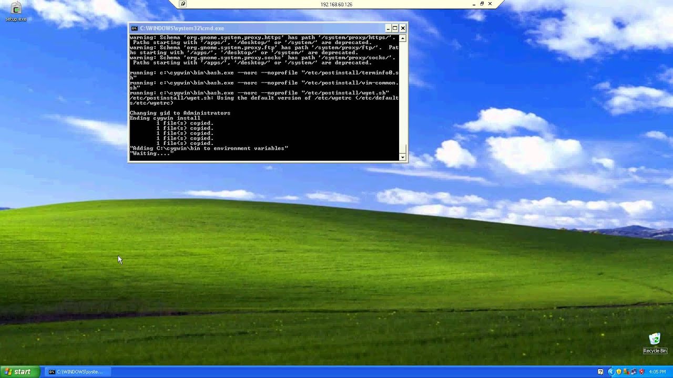Image resolution: width=673 pixels, height=378 pixels.
Task: Click the "Waiting...." output line
Action: coord(151,153)
